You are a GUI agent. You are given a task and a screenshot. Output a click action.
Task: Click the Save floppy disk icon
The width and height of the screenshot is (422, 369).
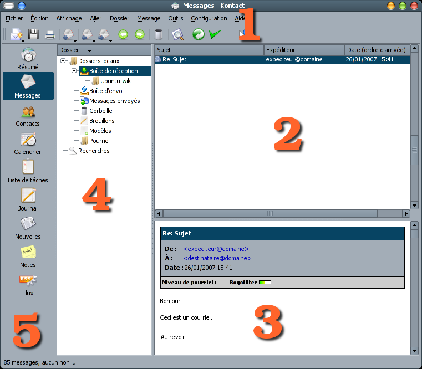click(x=33, y=34)
